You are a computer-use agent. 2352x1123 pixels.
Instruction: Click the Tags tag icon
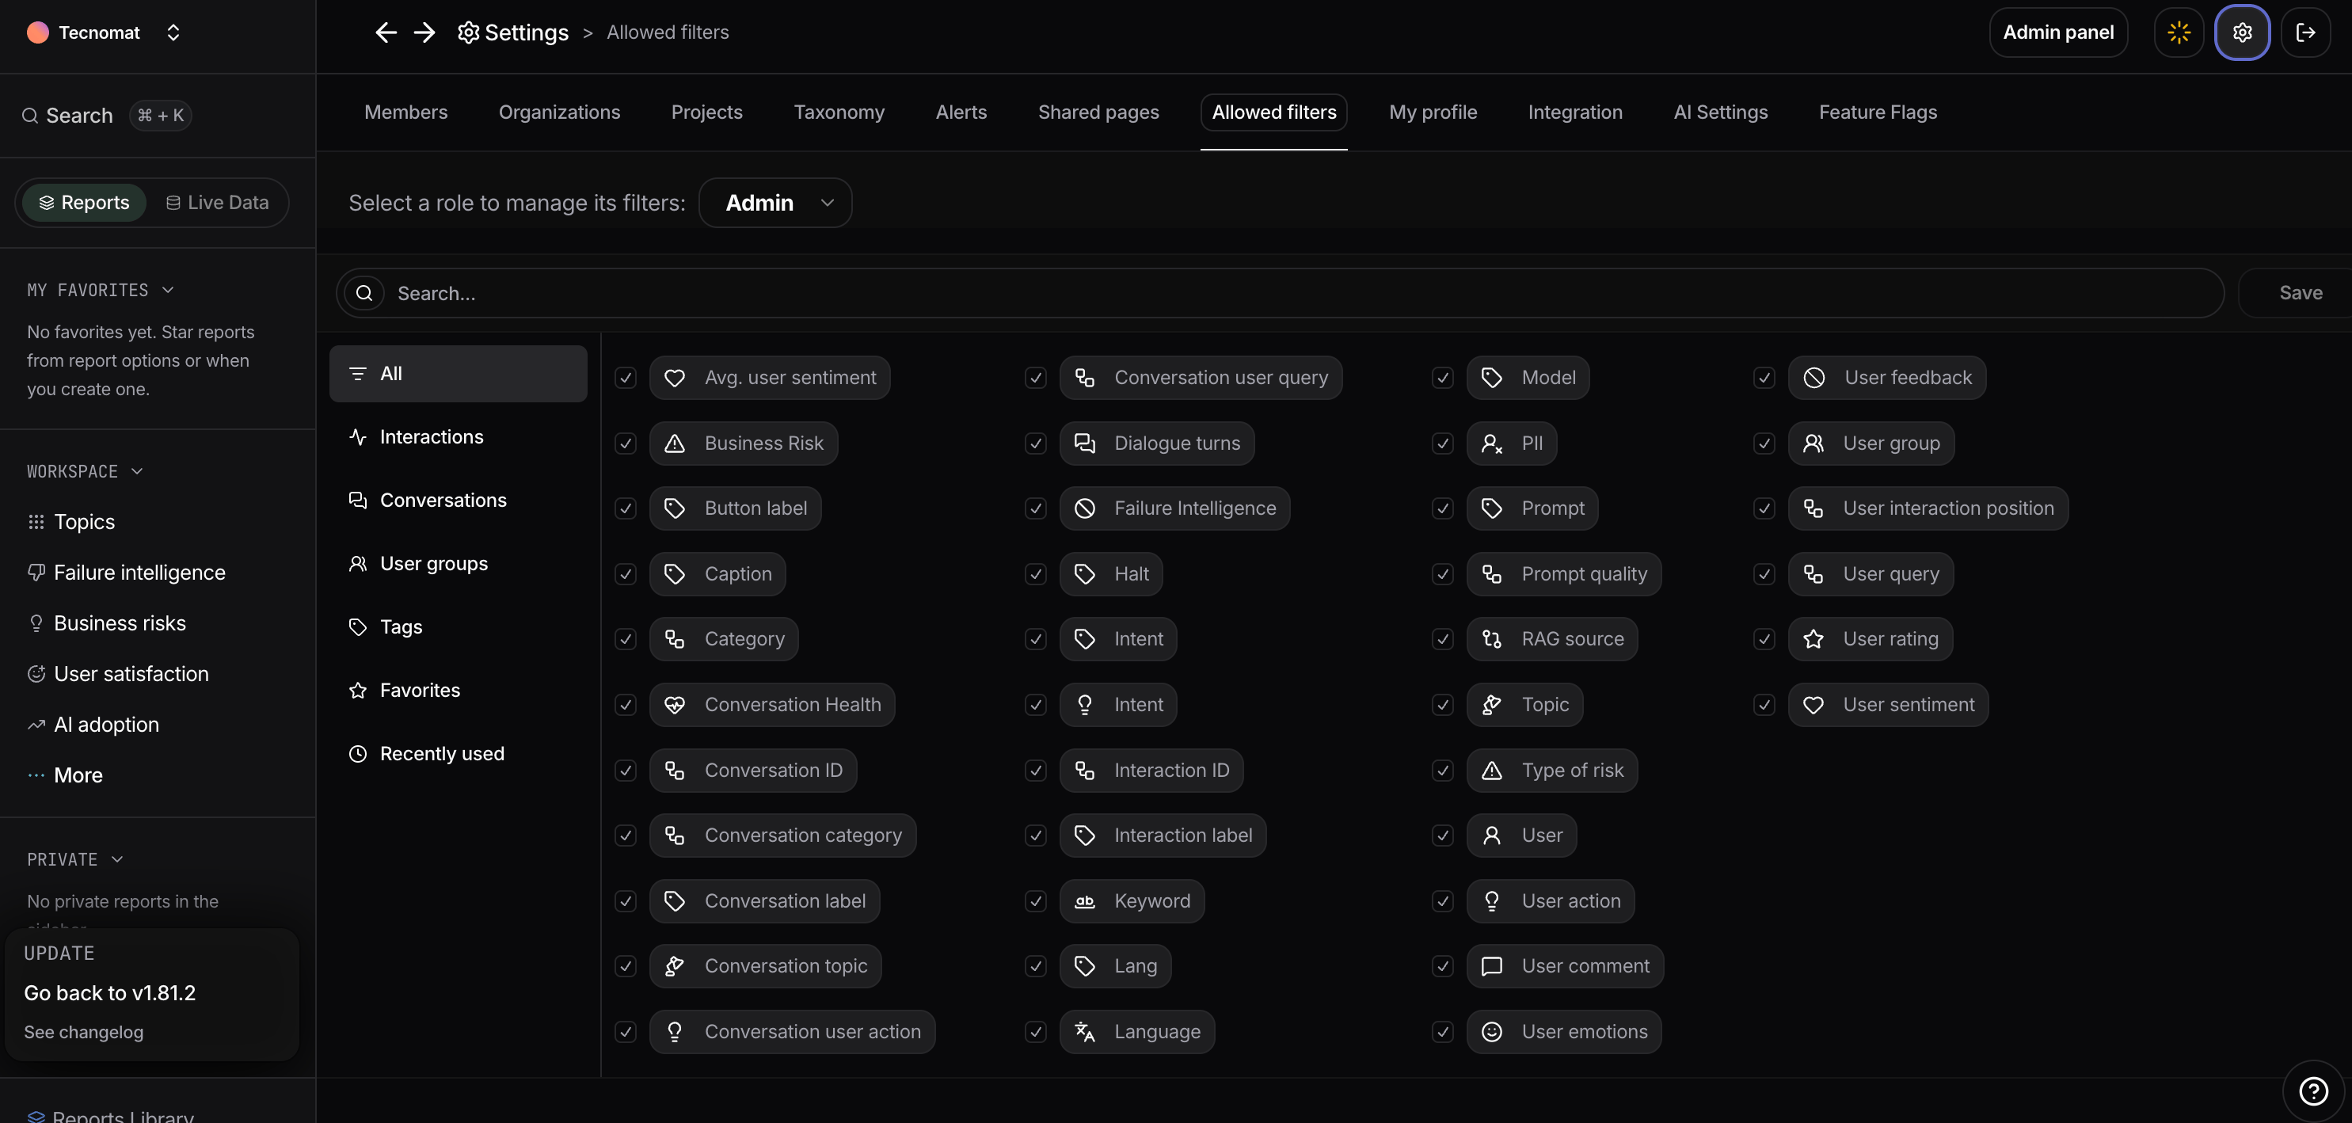click(358, 627)
